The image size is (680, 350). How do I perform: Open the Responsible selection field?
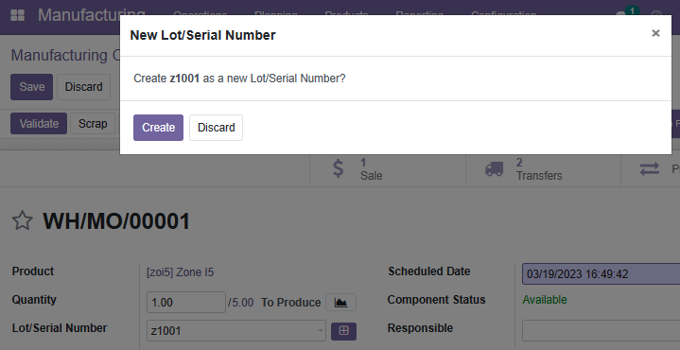[x=601, y=331]
